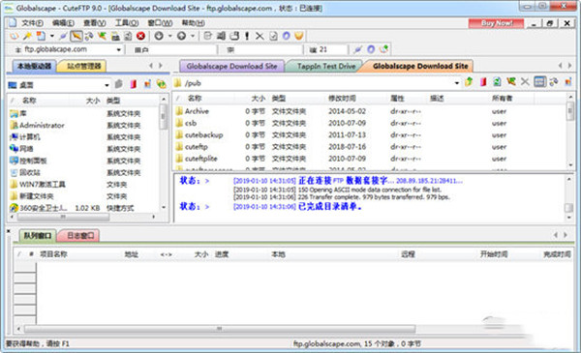Switch to the 本地驱动器 local drives tab
The image size is (581, 353).
(x=34, y=66)
